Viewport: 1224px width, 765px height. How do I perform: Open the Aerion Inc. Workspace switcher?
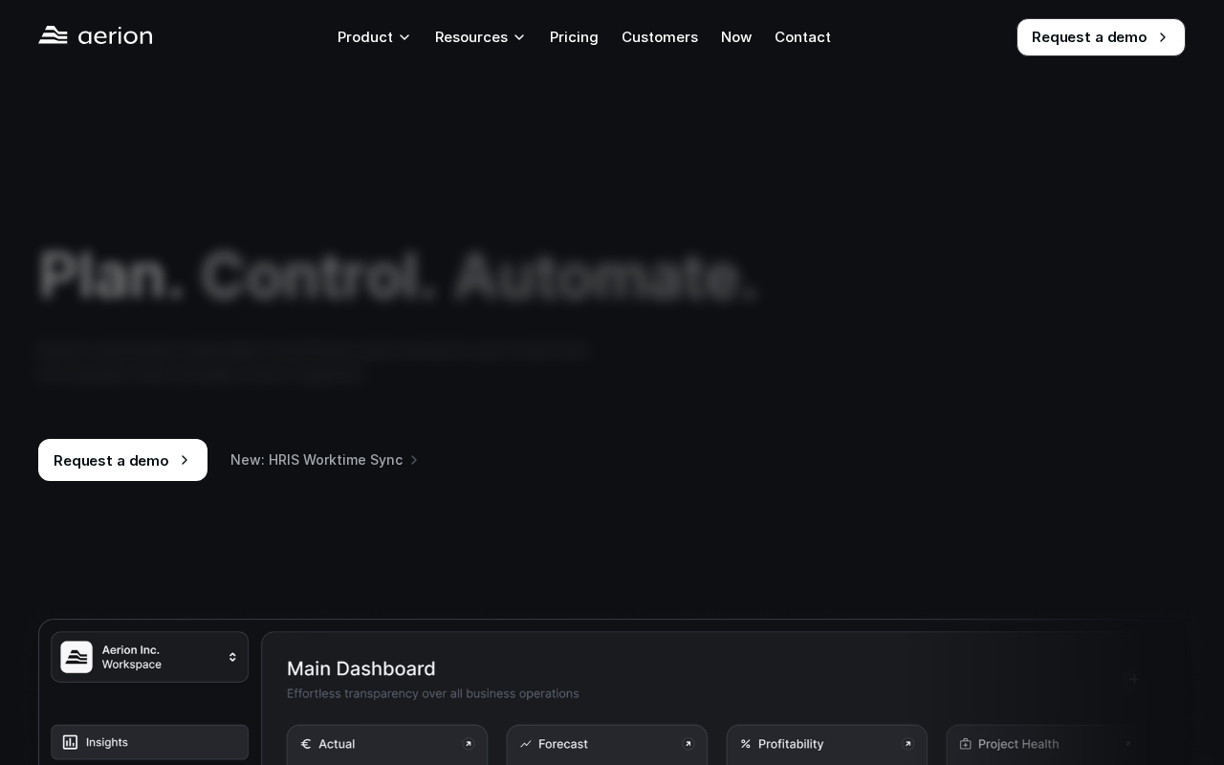[x=149, y=657]
